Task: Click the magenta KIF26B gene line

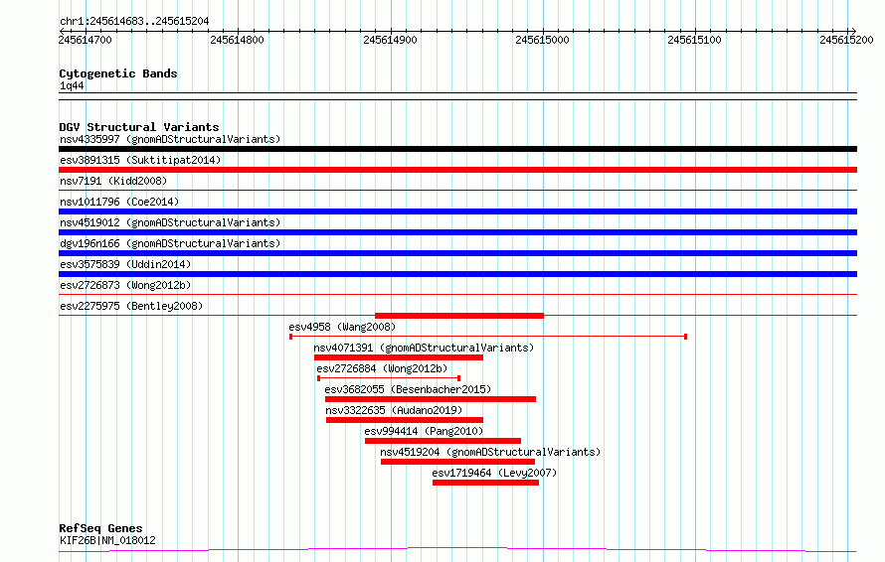Action: coord(457,549)
